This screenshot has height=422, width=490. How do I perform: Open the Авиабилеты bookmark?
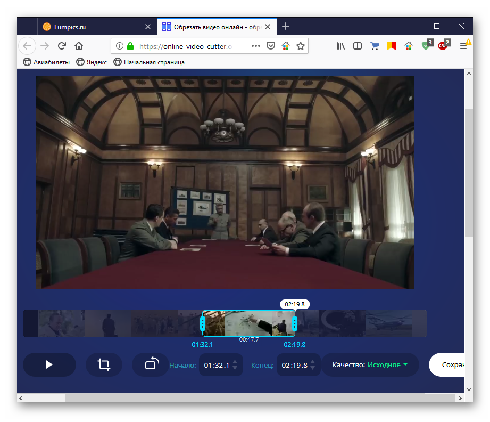click(46, 62)
